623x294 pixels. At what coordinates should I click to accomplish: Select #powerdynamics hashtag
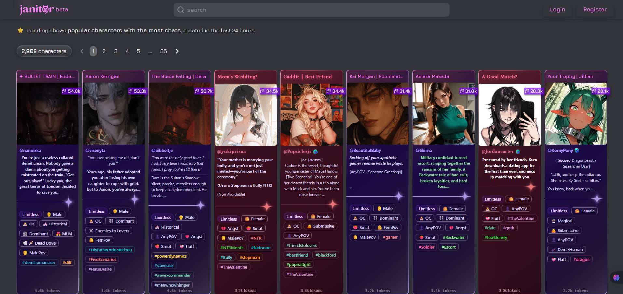(x=170, y=256)
